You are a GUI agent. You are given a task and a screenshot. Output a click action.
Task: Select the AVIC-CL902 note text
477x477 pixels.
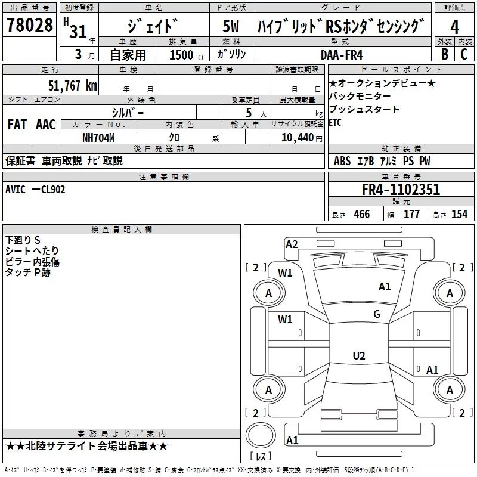[35, 189]
